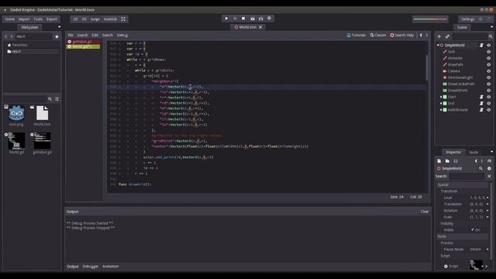Image resolution: width=496 pixels, height=279 pixels.
Task: Stop the running project
Action: click(x=243, y=19)
